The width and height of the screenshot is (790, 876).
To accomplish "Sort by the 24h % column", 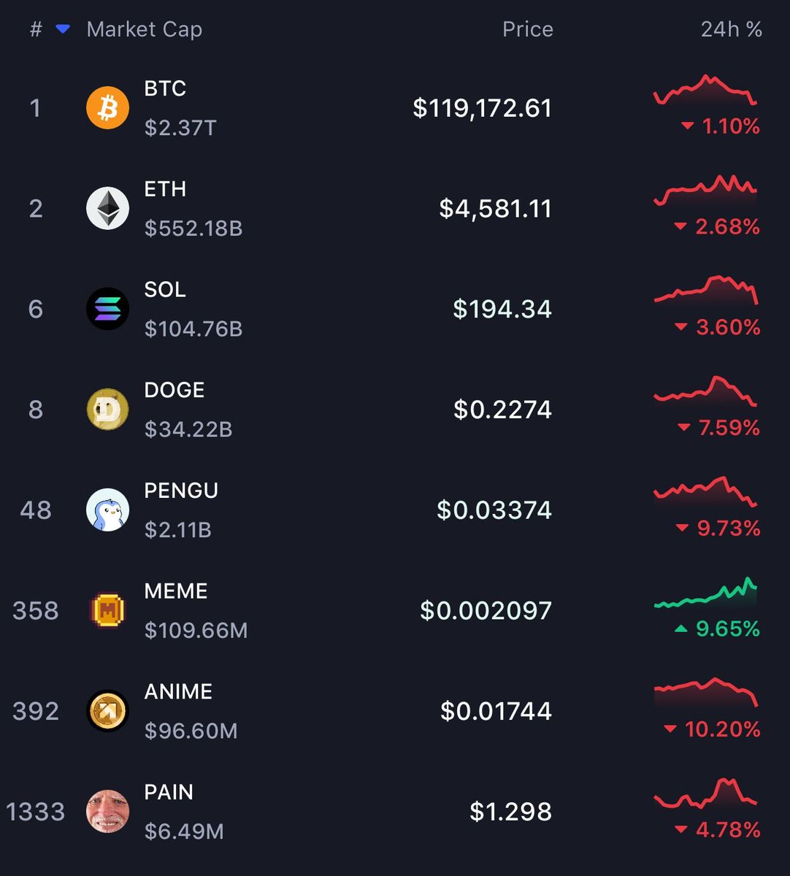I will pyautogui.click(x=731, y=29).
